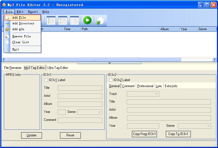The width and height of the screenshot is (218, 148).
Task: Select Add m3u playlist entry
Action: 18,29
